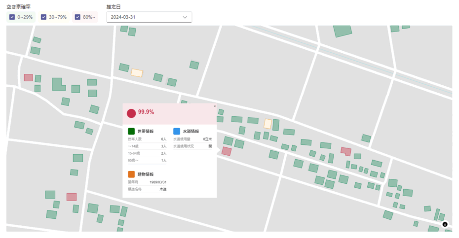Disable the 80%~ vacancy filter checkbox
The image size is (459, 238).
77,17
